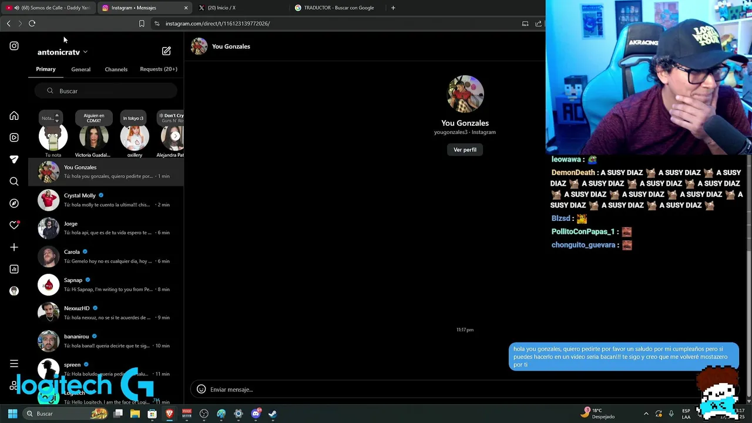Show hidden system tray icons

pyautogui.click(x=646, y=414)
